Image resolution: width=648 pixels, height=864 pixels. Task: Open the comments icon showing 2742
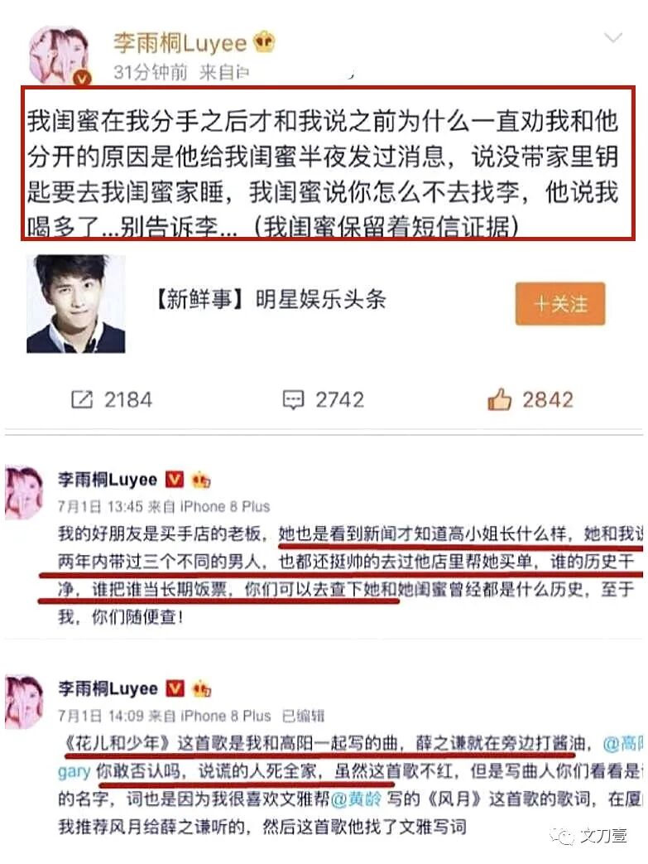click(x=293, y=399)
